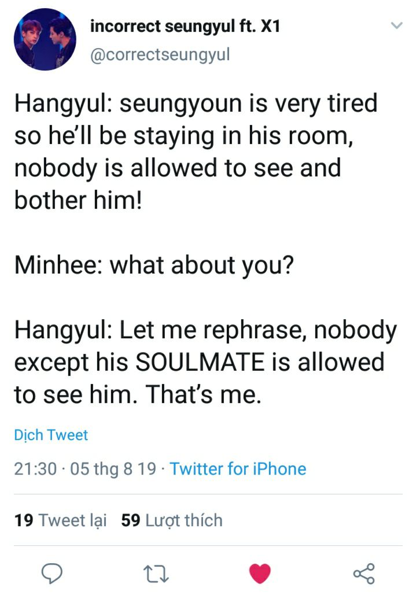
Task: View the 19 Tweet lại list
Action: pyautogui.click(x=61, y=520)
